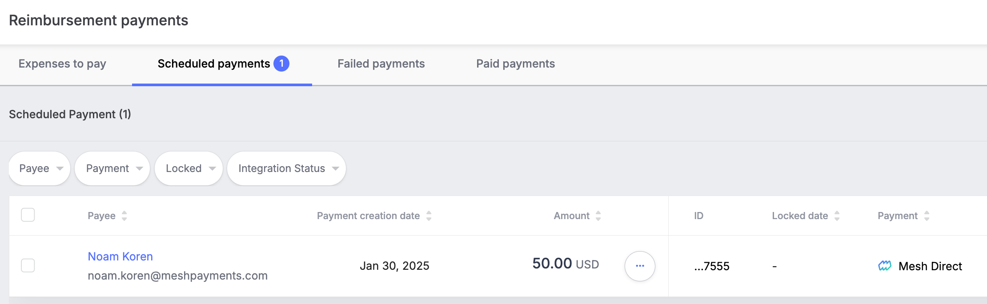Sort by Locked date arrows
Viewport: 987px width, 304px height.
837,216
